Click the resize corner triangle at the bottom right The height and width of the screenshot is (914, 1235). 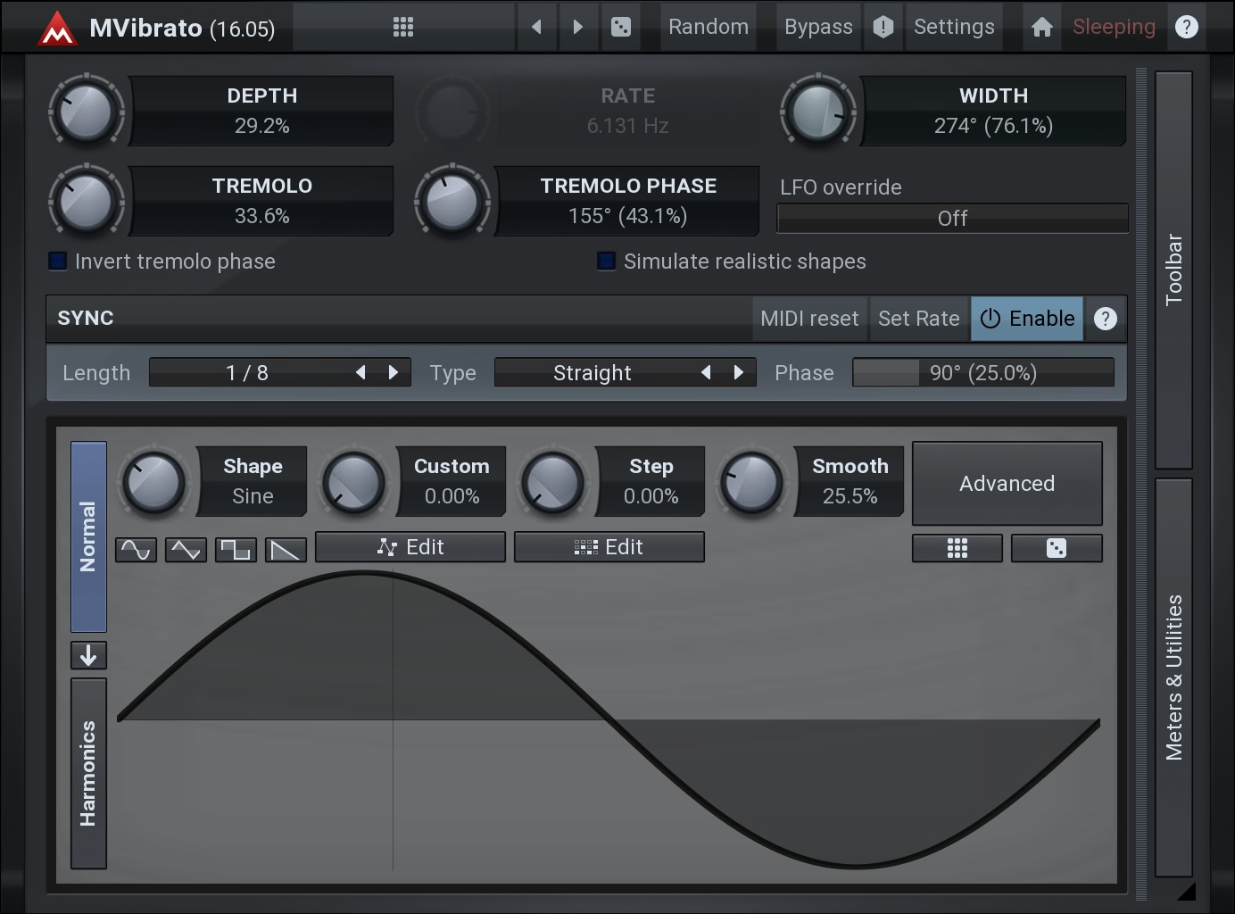point(1185,891)
